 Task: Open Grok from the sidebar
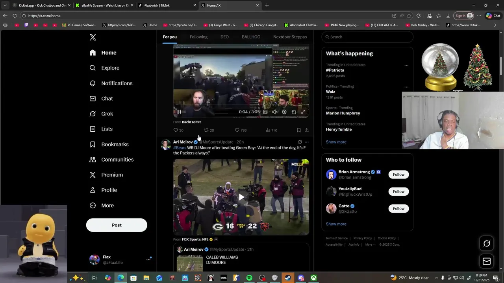click(101, 114)
